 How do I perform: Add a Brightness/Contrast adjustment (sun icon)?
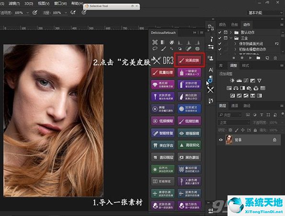tap(232, 81)
